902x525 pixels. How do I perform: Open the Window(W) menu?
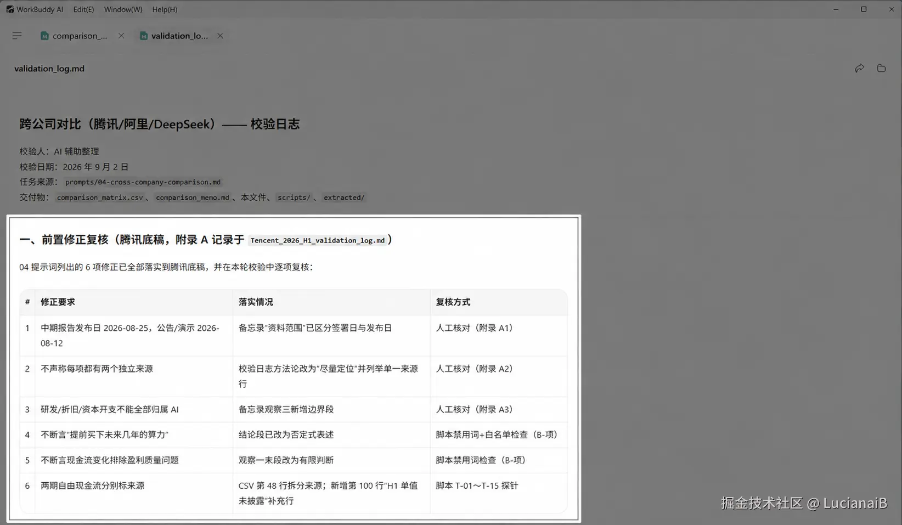(x=123, y=9)
